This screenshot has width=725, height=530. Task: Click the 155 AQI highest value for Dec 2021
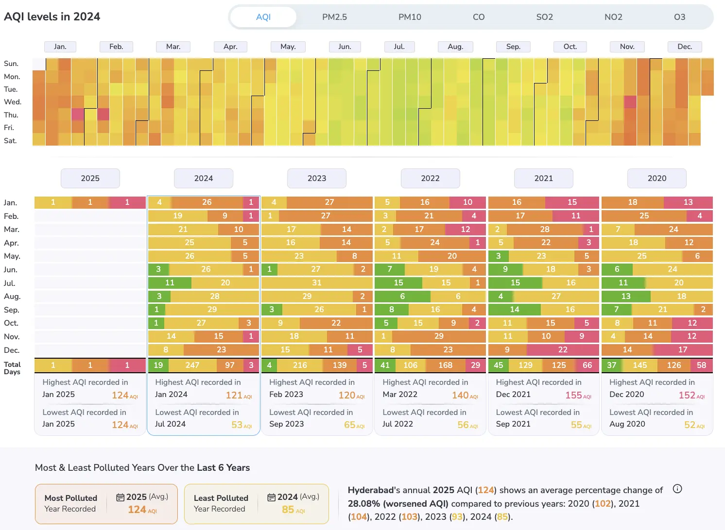click(x=578, y=395)
